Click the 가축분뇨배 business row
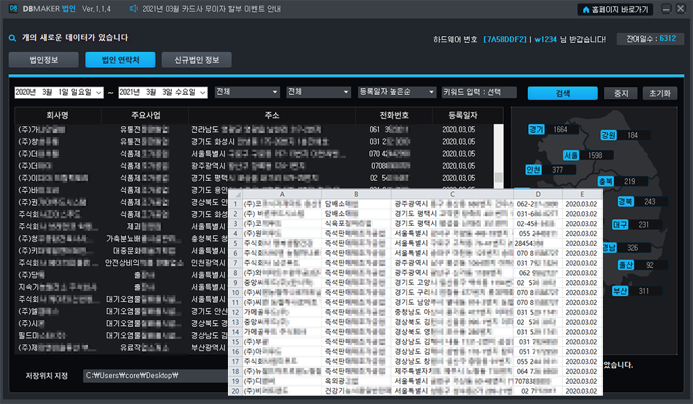The image size is (693, 404). tap(143, 238)
